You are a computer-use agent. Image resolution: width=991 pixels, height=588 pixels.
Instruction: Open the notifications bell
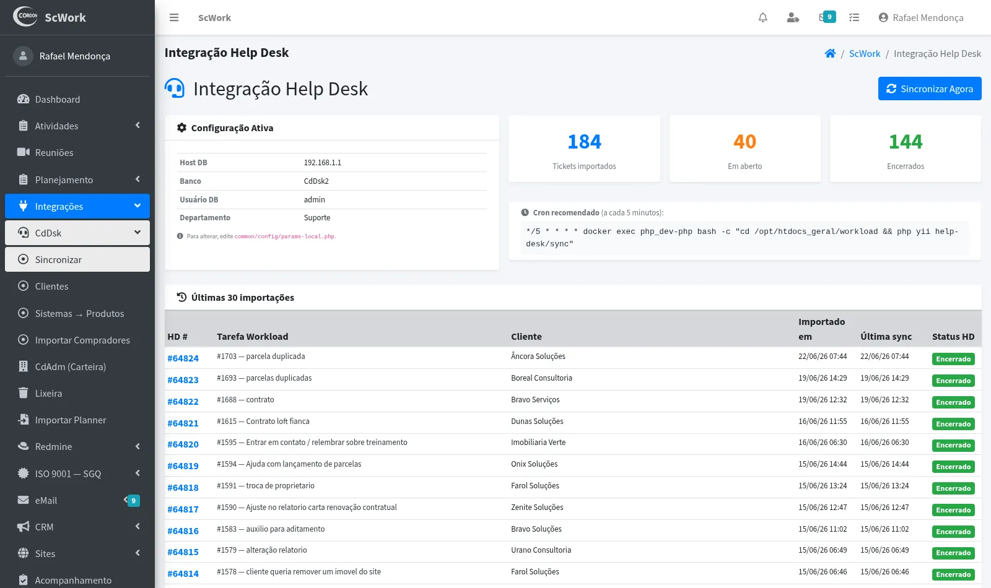point(763,17)
